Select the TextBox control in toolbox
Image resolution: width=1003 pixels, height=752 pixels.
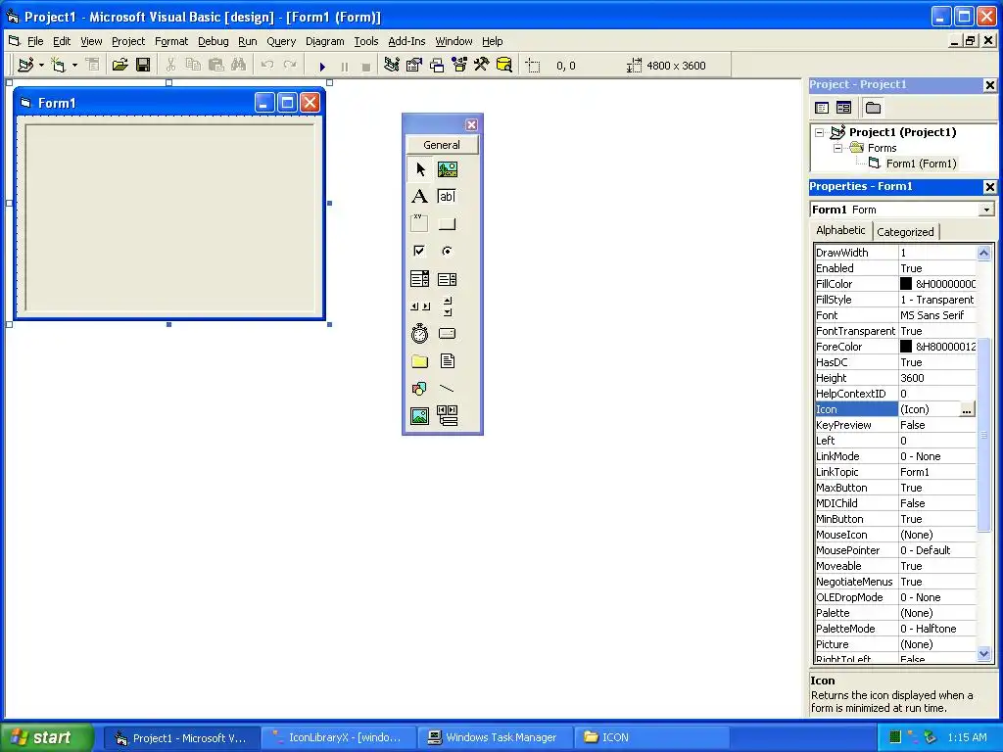tap(447, 196)
